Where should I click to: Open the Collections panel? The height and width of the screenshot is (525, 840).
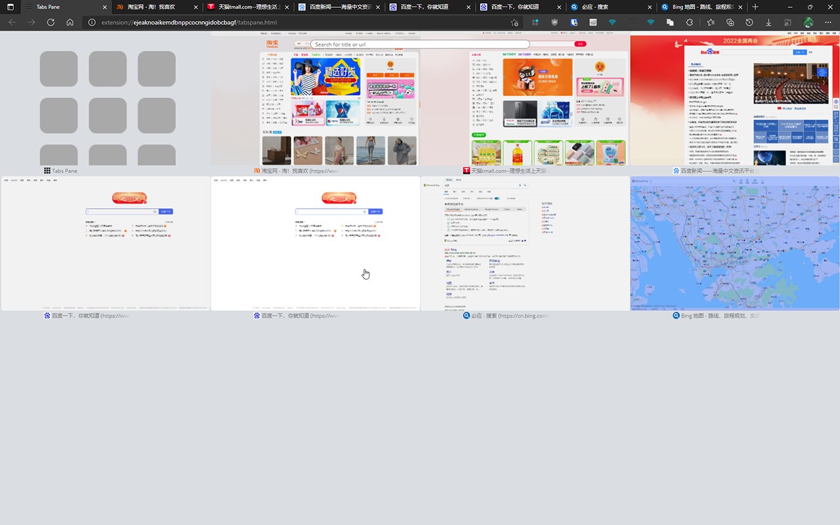click(x=730, y=22)
